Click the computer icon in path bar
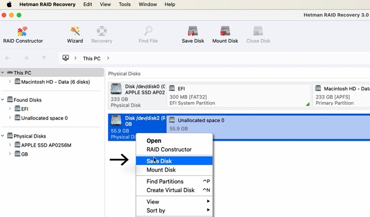Screen dimensions: 370x217 [66, 58]
